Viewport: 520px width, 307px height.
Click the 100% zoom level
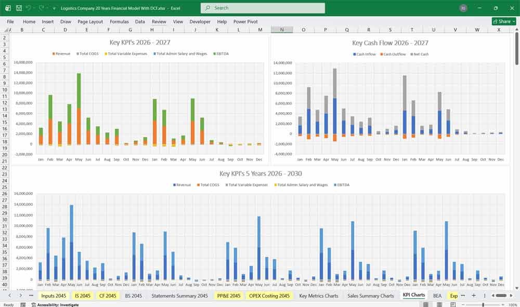pyautogui.click(x=513, y=305)
